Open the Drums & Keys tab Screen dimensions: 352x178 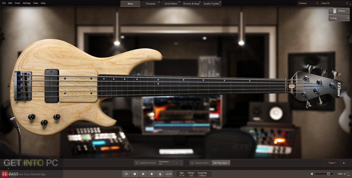(x=191, y=4)
